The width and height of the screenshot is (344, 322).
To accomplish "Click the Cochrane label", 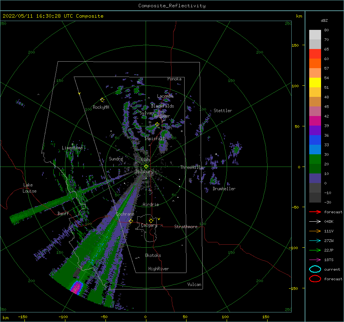I will [x=125, y=214].
